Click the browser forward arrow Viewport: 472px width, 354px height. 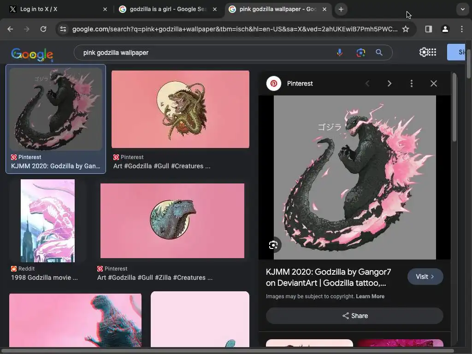click(x=27, y=29)
